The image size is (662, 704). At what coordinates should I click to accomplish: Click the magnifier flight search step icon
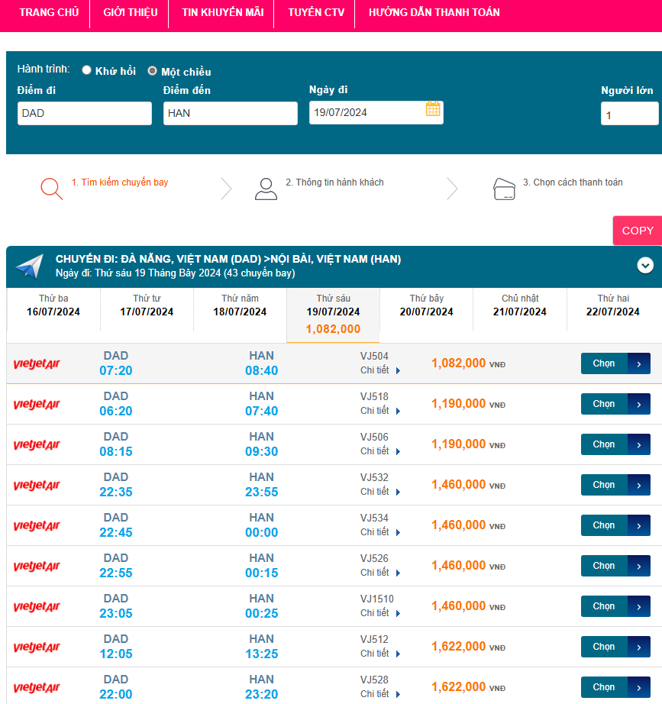[52, 188]
